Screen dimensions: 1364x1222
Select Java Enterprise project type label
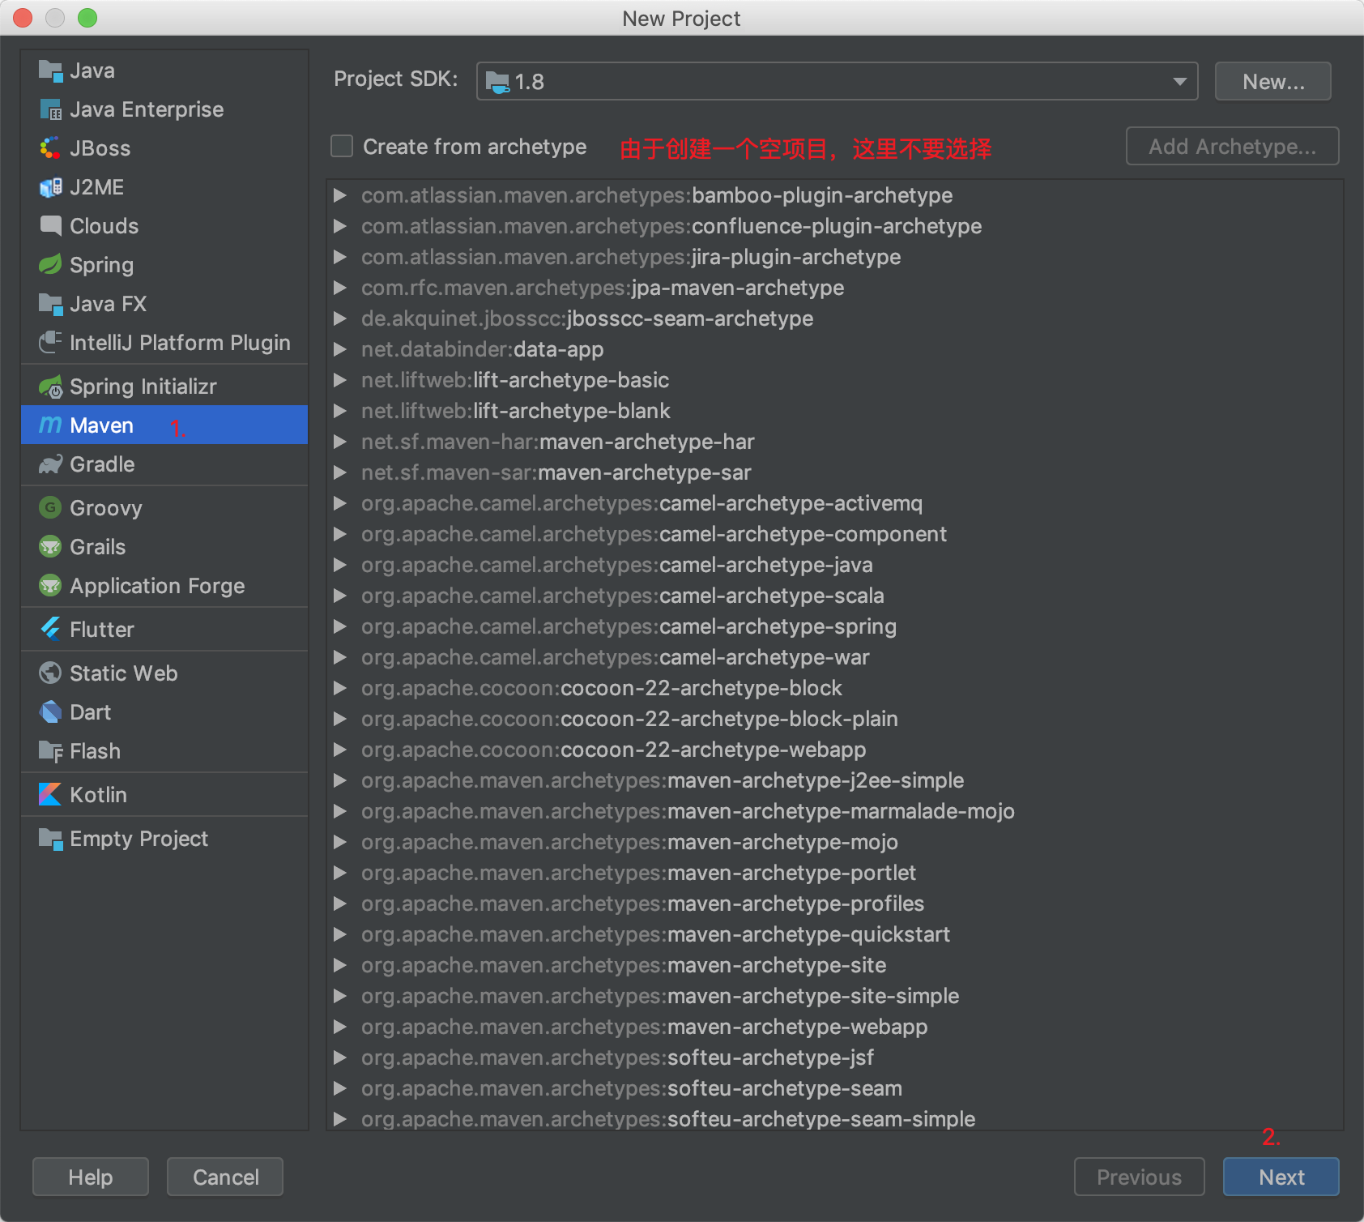(147, 109)
